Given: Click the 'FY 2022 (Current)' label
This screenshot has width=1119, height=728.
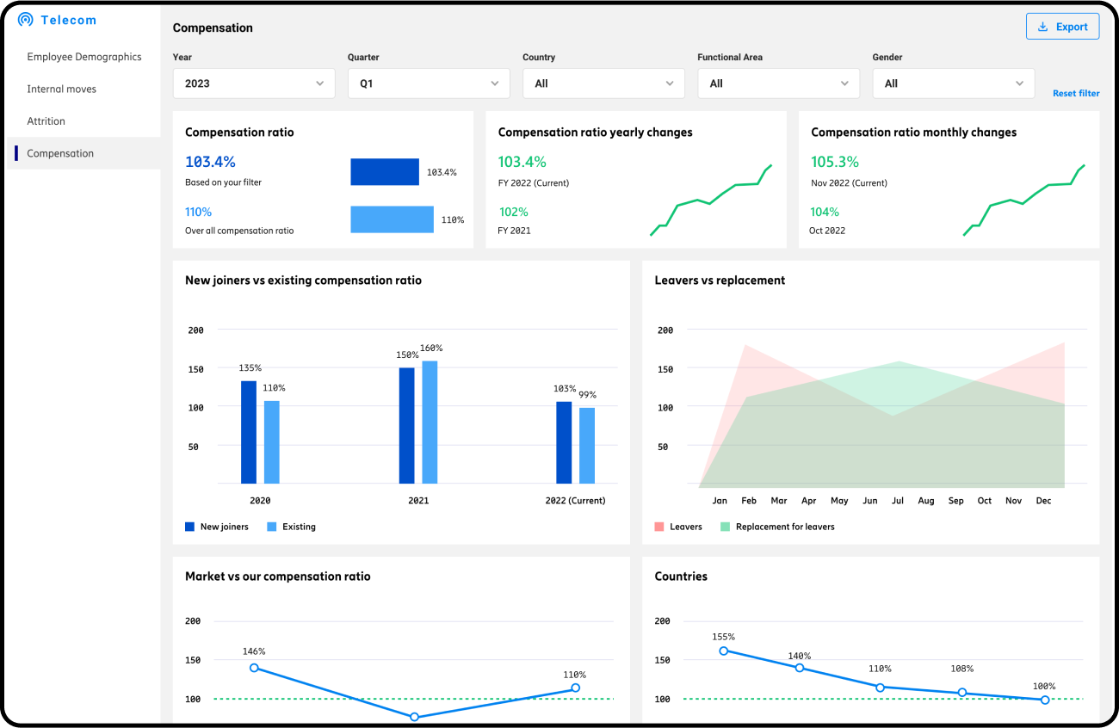Looking at the screenshot, I should point(534,182).
